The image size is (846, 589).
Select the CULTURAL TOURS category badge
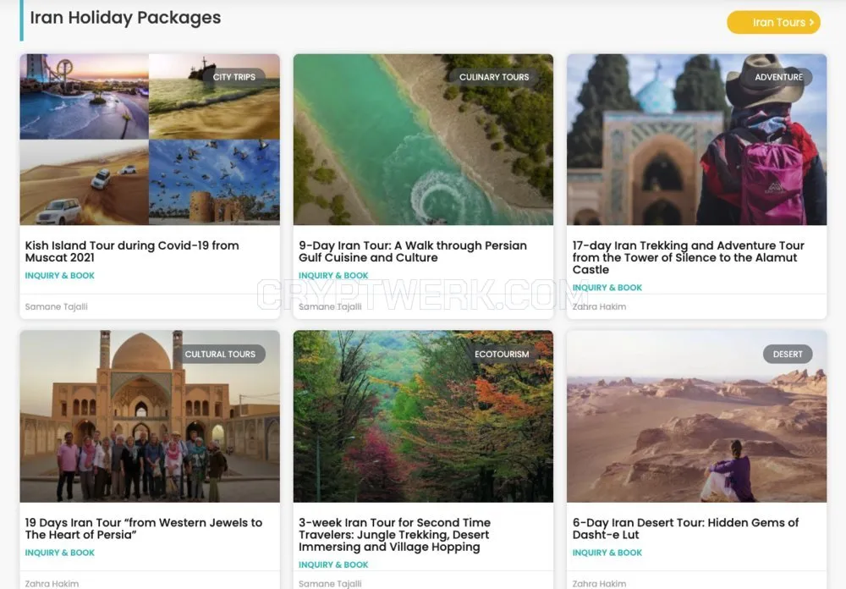pyautogui.click(x=220, y=354)
